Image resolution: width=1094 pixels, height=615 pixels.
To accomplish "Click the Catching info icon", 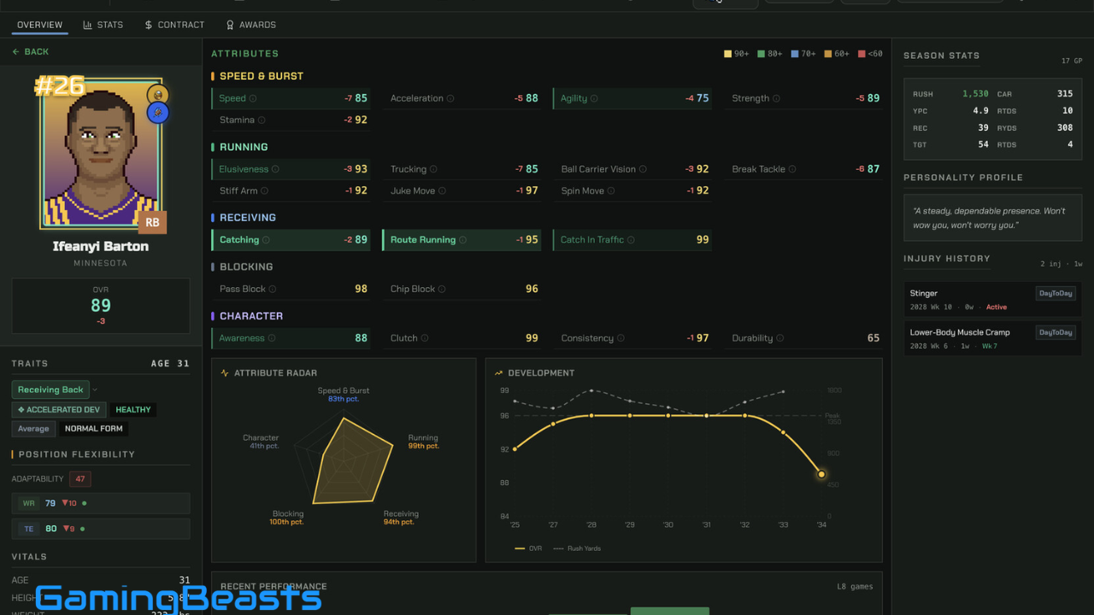I will (266, 240).
